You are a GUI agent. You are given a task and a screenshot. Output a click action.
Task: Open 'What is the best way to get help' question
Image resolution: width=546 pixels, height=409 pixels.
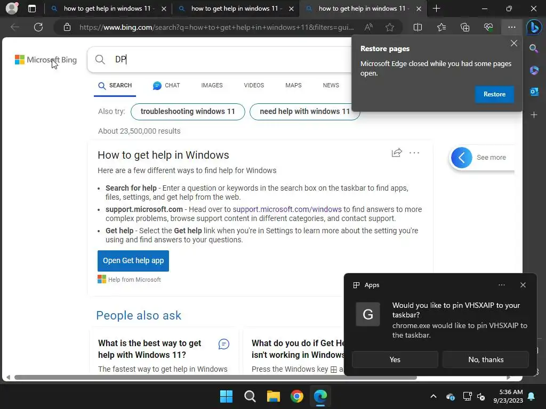(x=150, y=349)
